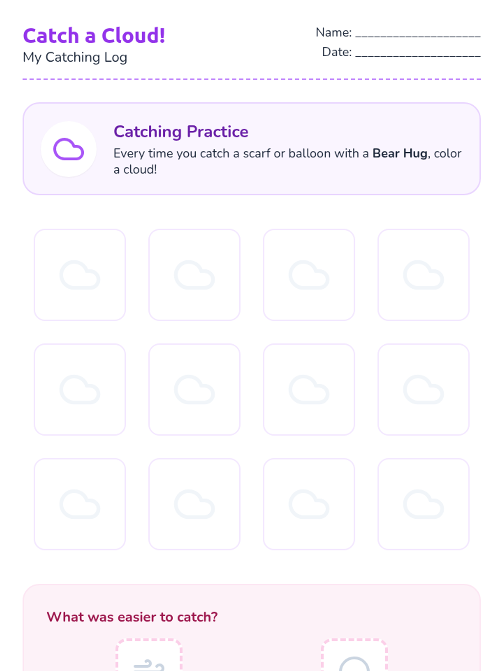Click the Catch a Cloud! title
The width and height of the screenshot is (503, 671).
[94, 36]
